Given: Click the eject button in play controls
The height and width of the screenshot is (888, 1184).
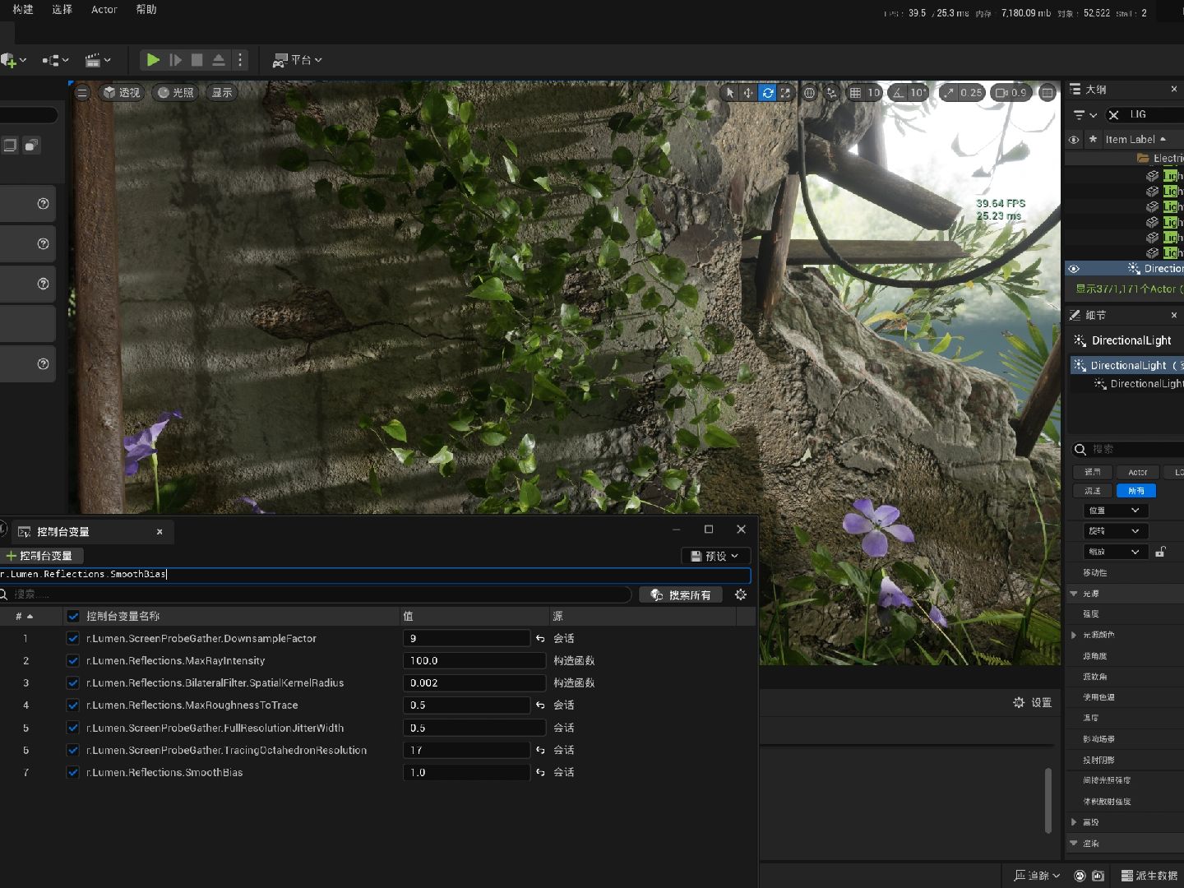Looking at the screenshot, I should coord(219,60).
